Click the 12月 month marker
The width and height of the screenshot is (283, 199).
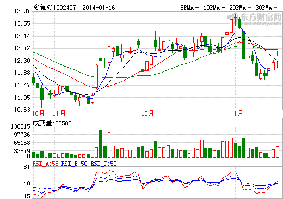pyautogui.click(x=147, y=113)
